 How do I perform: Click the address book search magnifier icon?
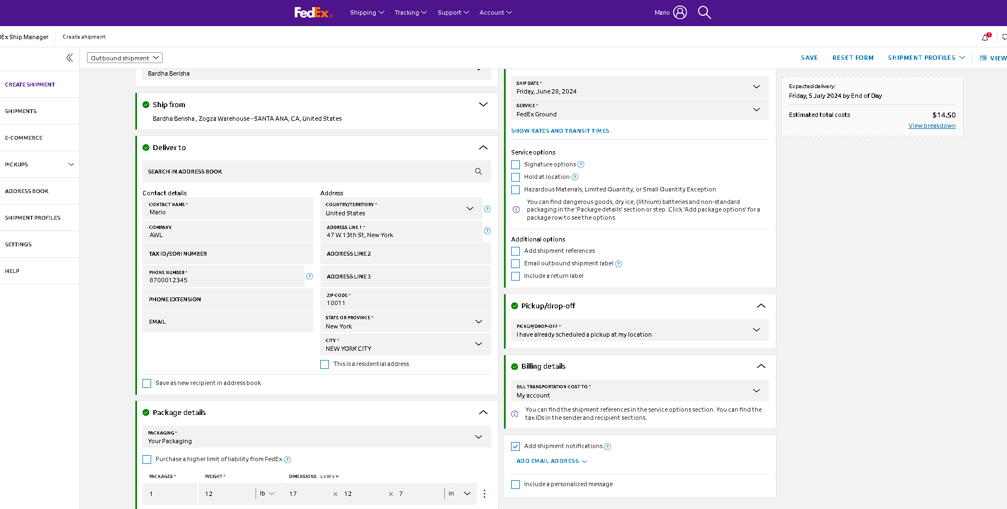click(x=478, y=171)
